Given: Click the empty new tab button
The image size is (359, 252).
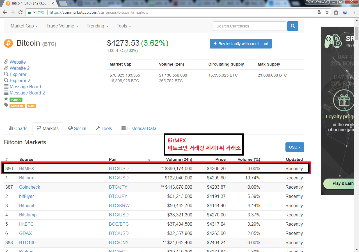Looking at the screenshot, I should pyautogui.click(x=63, y=4).
